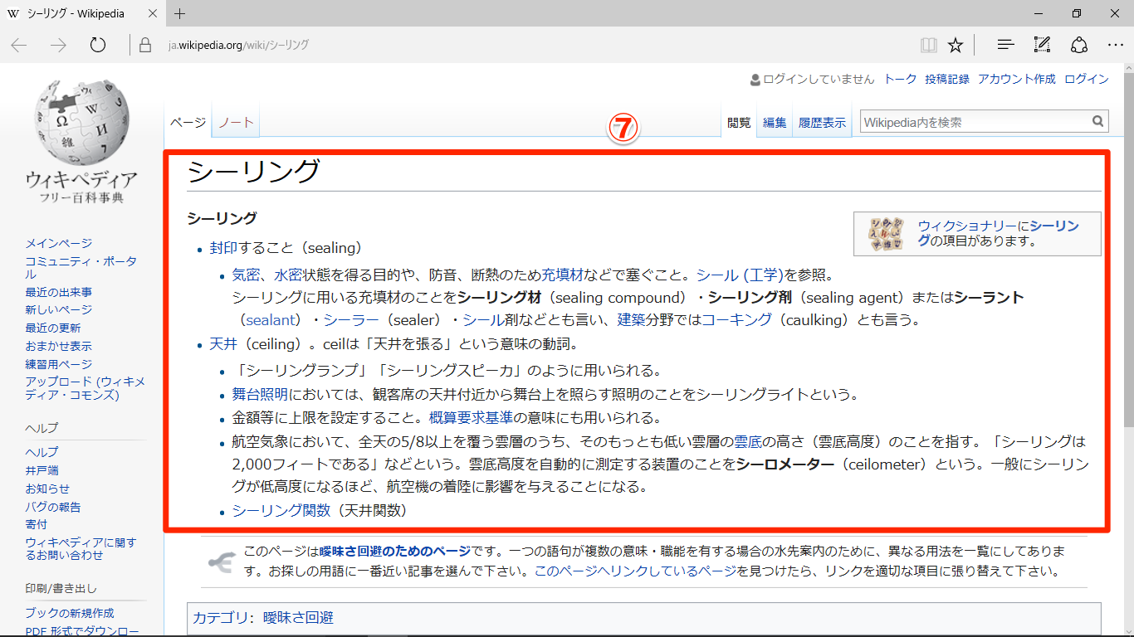1134x637 pixels.
Task: Open 練習用ページ sidebar link
Action: pos(59,364)
